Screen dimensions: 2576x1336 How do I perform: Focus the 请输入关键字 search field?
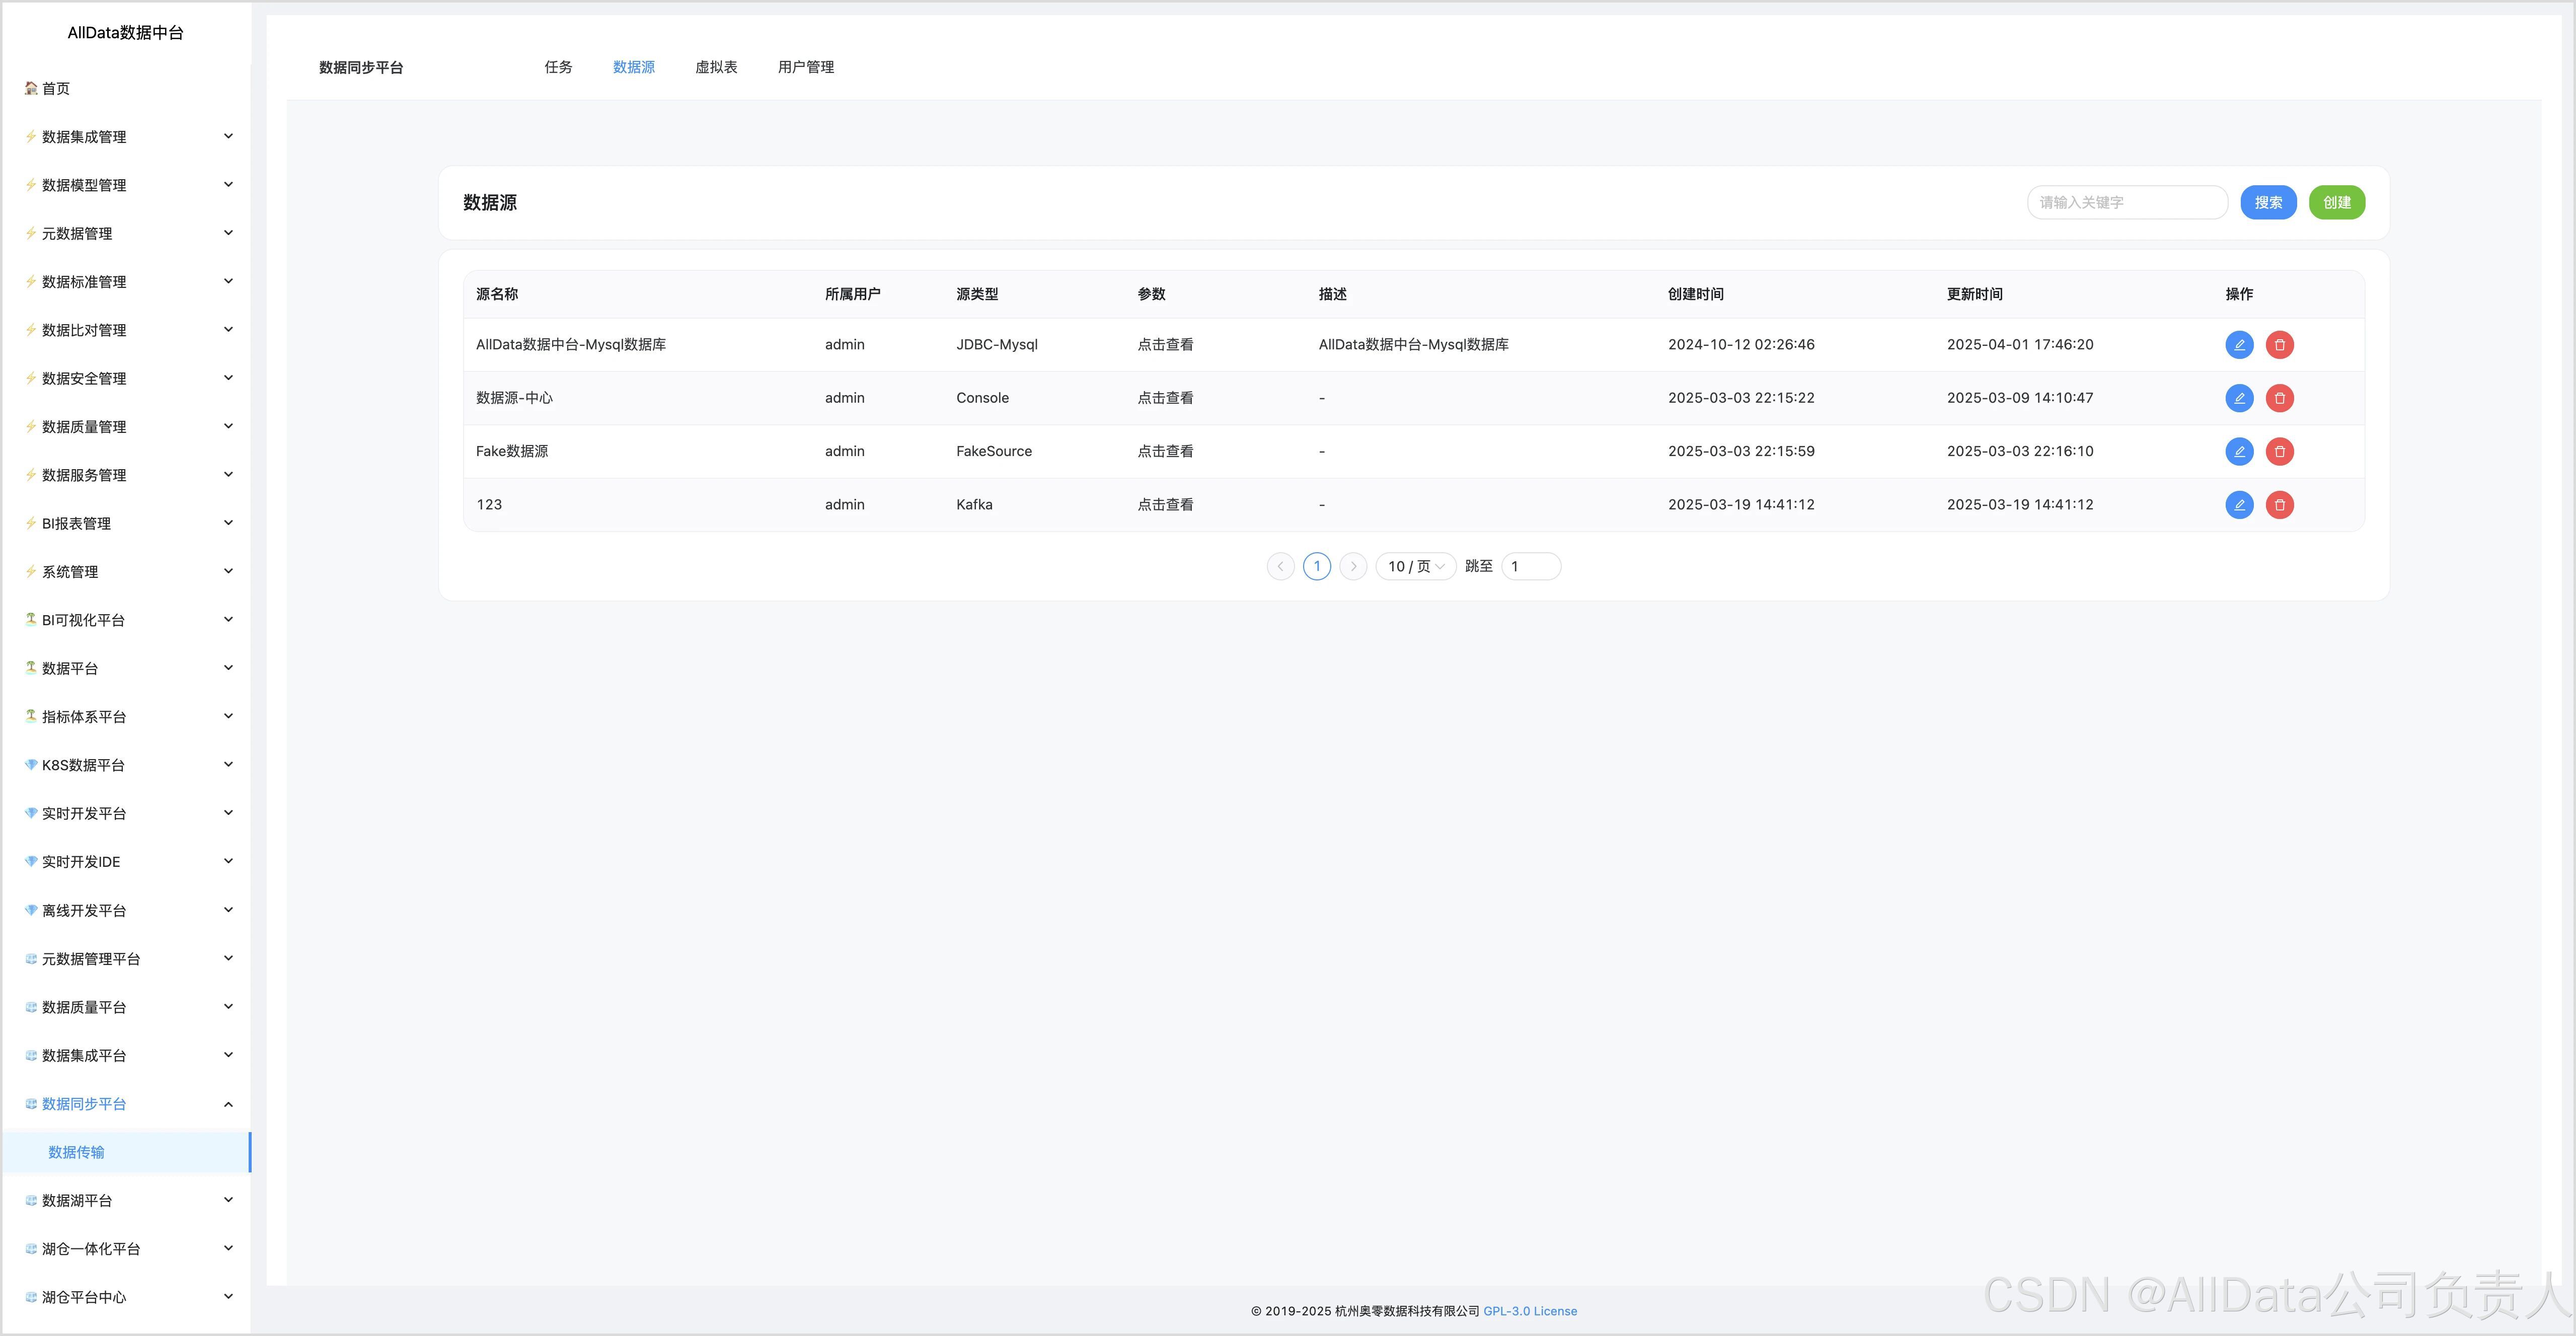pos(2127,202)
